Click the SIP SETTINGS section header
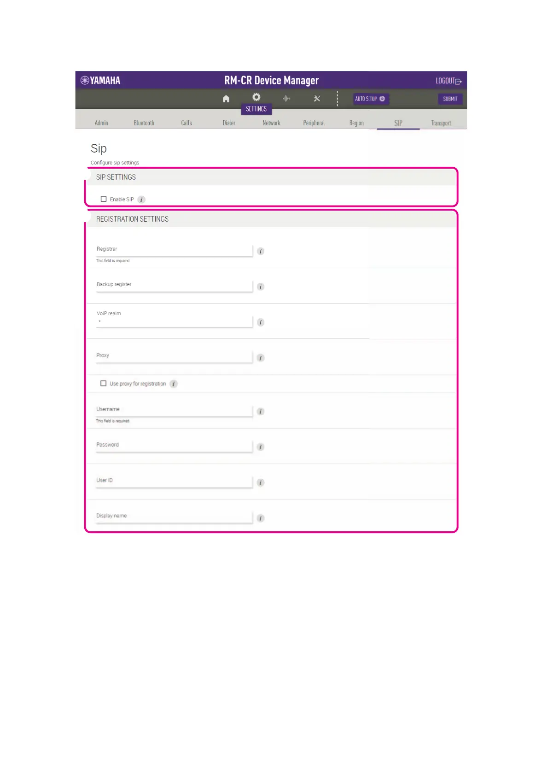 (272, 177)
